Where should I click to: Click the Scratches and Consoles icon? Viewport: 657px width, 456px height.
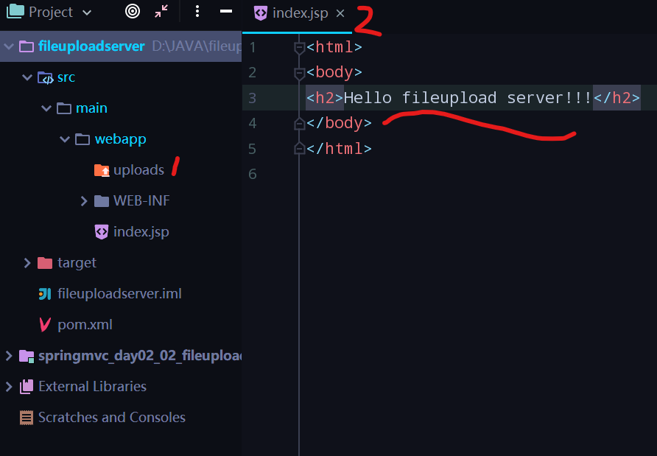(27, 418)
